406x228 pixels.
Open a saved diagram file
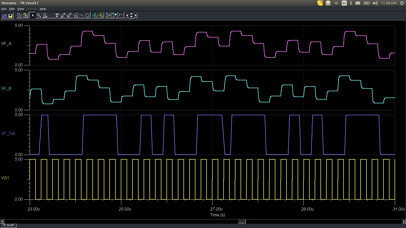4,15
